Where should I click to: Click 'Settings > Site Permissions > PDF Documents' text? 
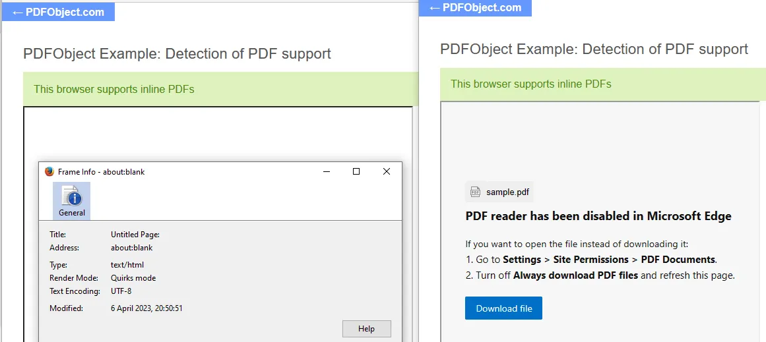pyautogui.click(x=609, y=260)
